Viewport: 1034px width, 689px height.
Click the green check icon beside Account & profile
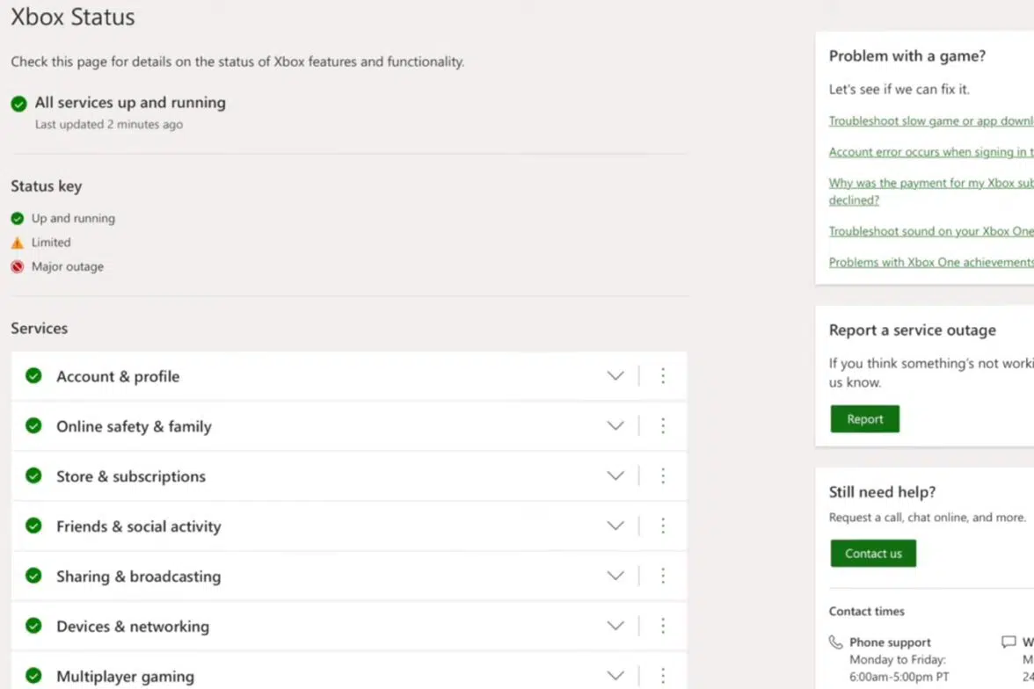coord(33,376)
